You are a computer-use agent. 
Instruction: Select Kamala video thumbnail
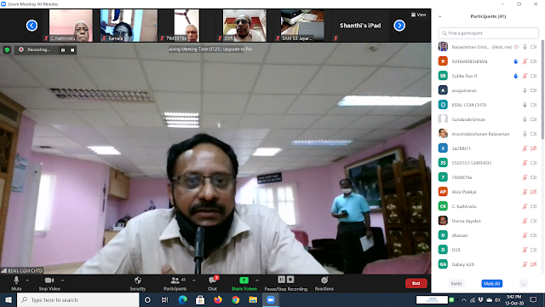tap(129, 26)
